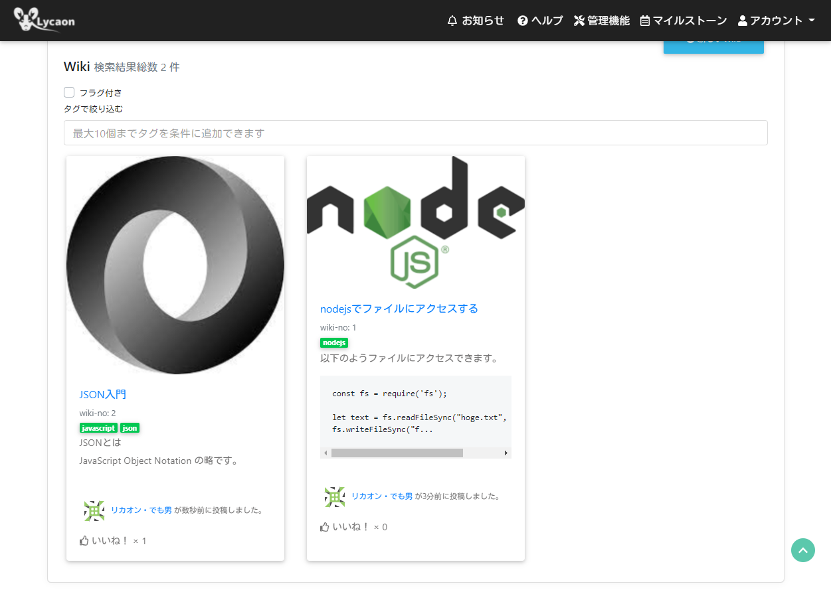Viewport: 831px width, 594px height.
Task: Open ヘルプ help page
Action: [x=540, y=21]
